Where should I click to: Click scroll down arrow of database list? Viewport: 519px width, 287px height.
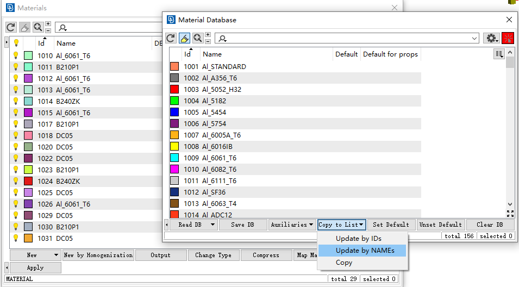click(510, 204)
